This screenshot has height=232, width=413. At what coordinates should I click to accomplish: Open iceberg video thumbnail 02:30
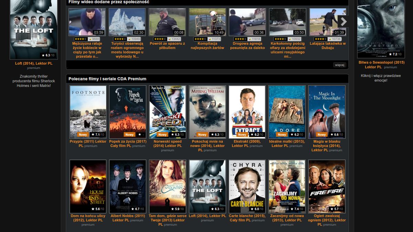tap(127, 22)
